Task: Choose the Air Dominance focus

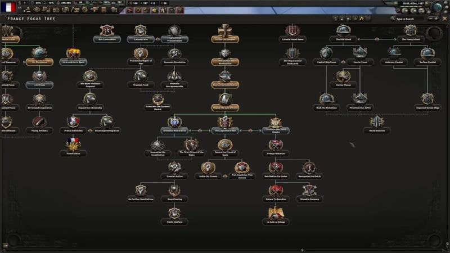Action: point(39,57)
